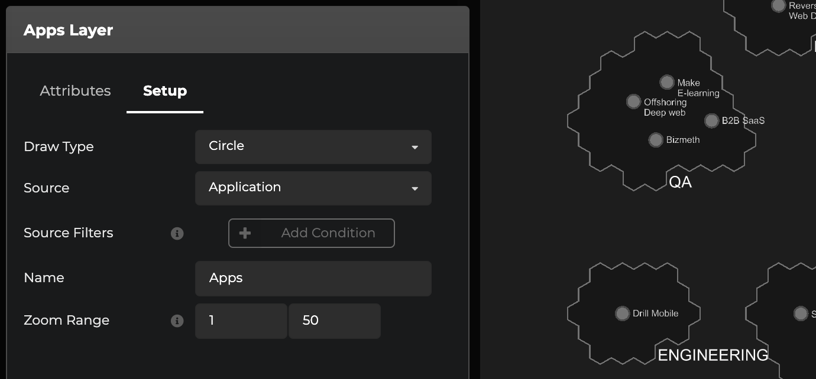This screenshot has height=379, width=816.
Task: Open the Source dropdown
Action: tap(313, 188)
